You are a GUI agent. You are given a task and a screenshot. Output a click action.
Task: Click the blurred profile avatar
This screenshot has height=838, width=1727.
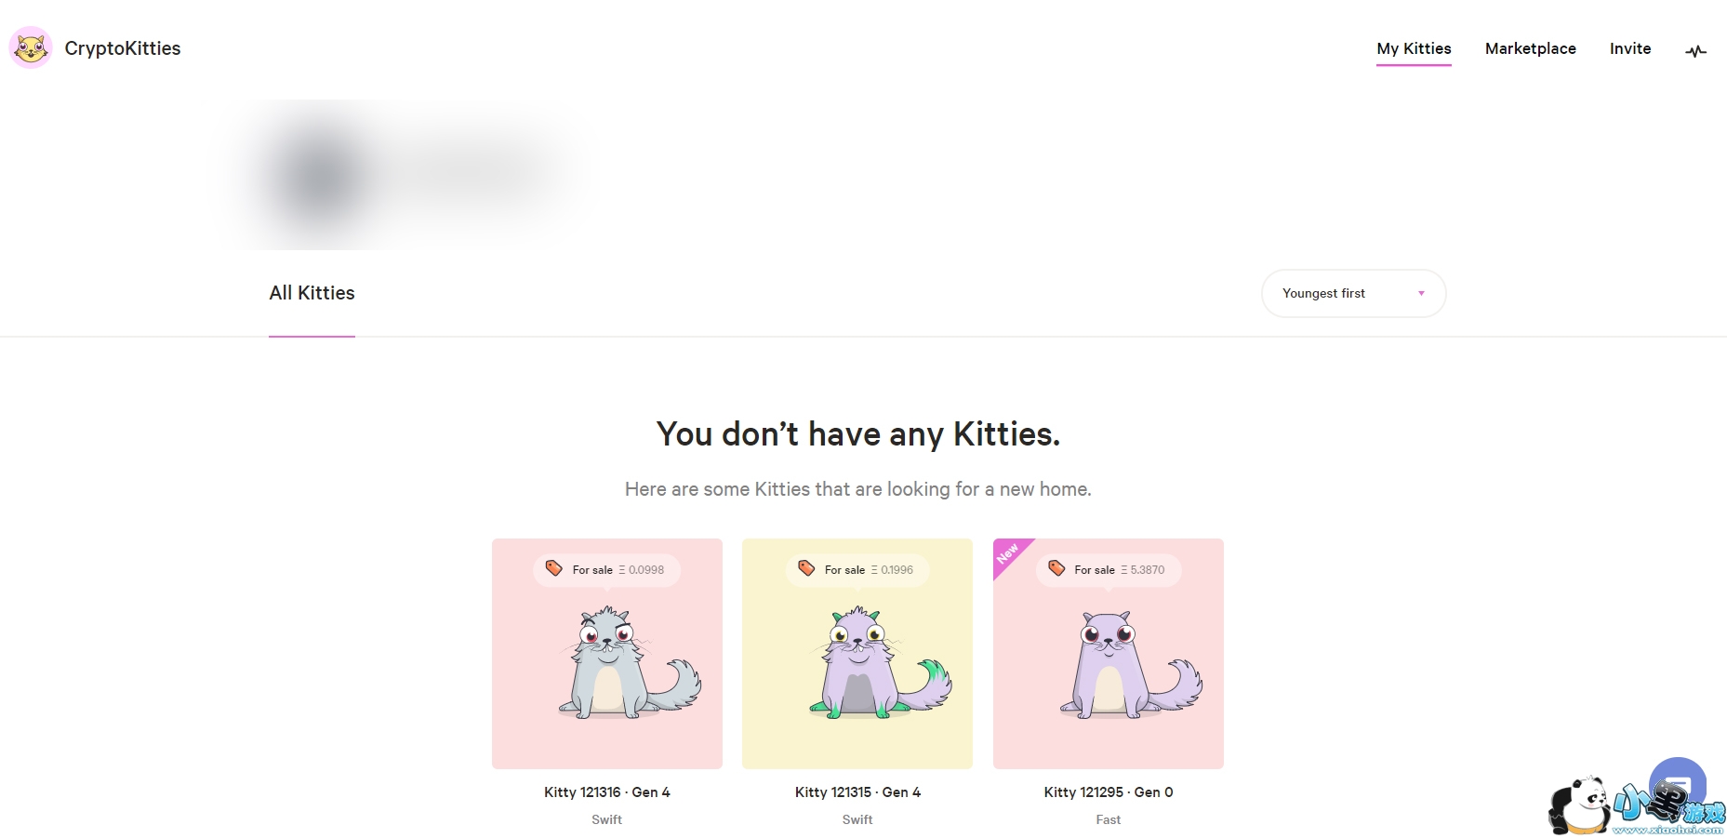point(319,177)
